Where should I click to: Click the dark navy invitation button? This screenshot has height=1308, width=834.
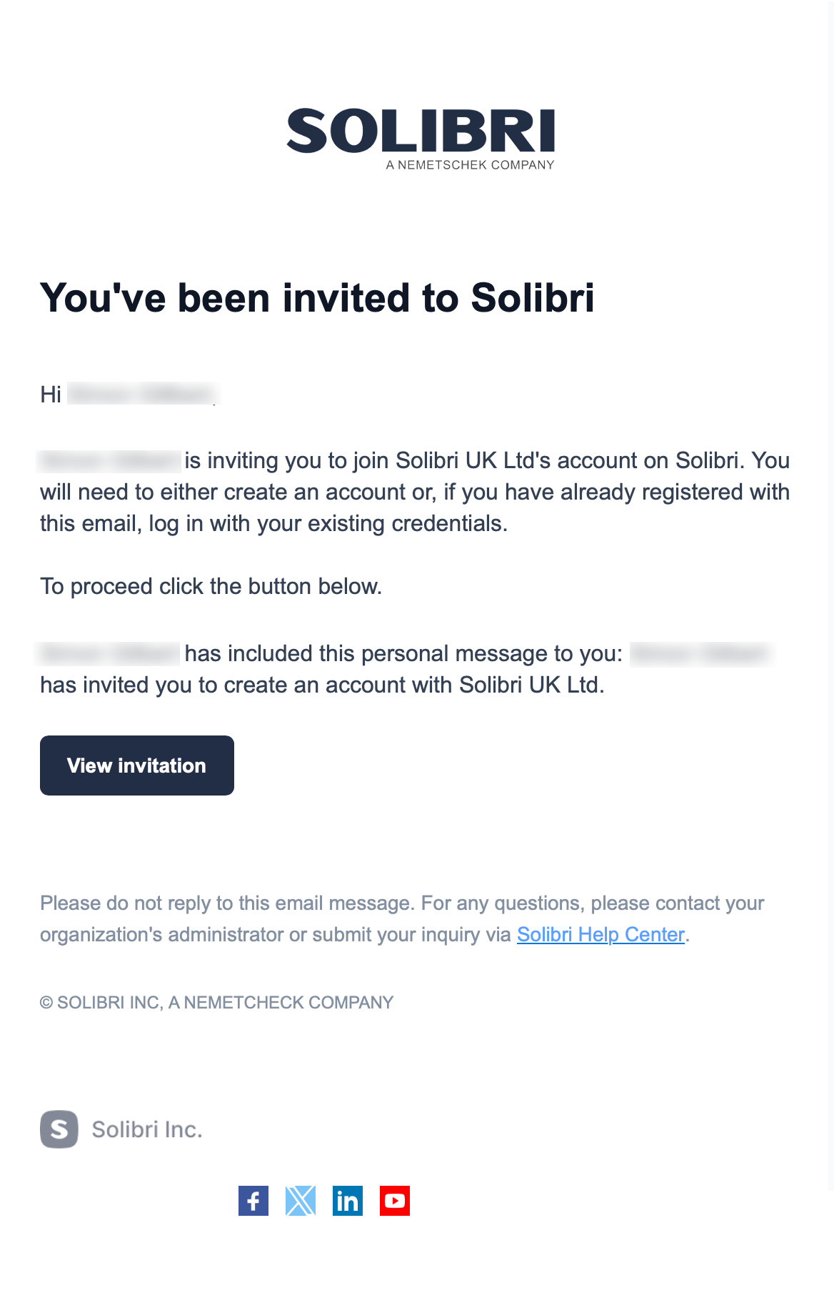point(136,765)
